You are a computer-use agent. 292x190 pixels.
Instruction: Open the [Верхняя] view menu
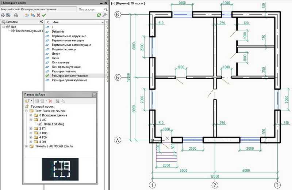pyautogui.click(x=122, y=3)
